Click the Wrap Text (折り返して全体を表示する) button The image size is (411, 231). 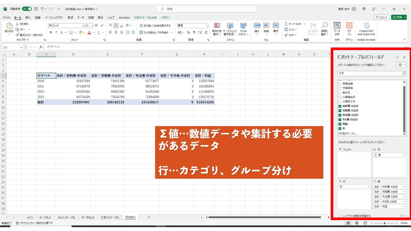tap(155, 25)
